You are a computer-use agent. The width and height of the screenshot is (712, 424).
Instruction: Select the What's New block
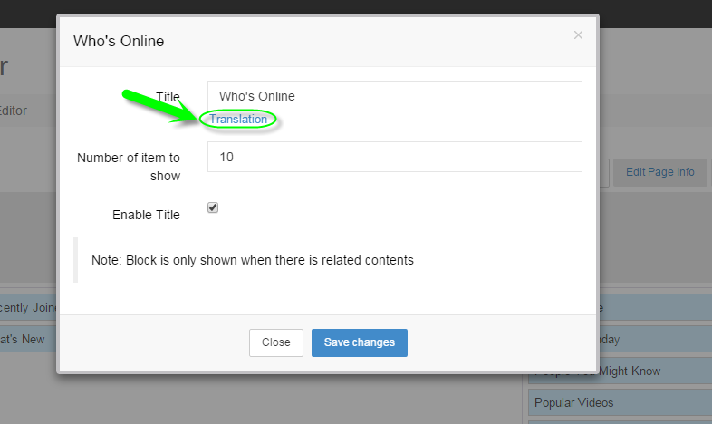point(27,340)
